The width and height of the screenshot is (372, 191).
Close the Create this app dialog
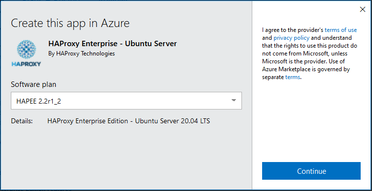point(363,9)
